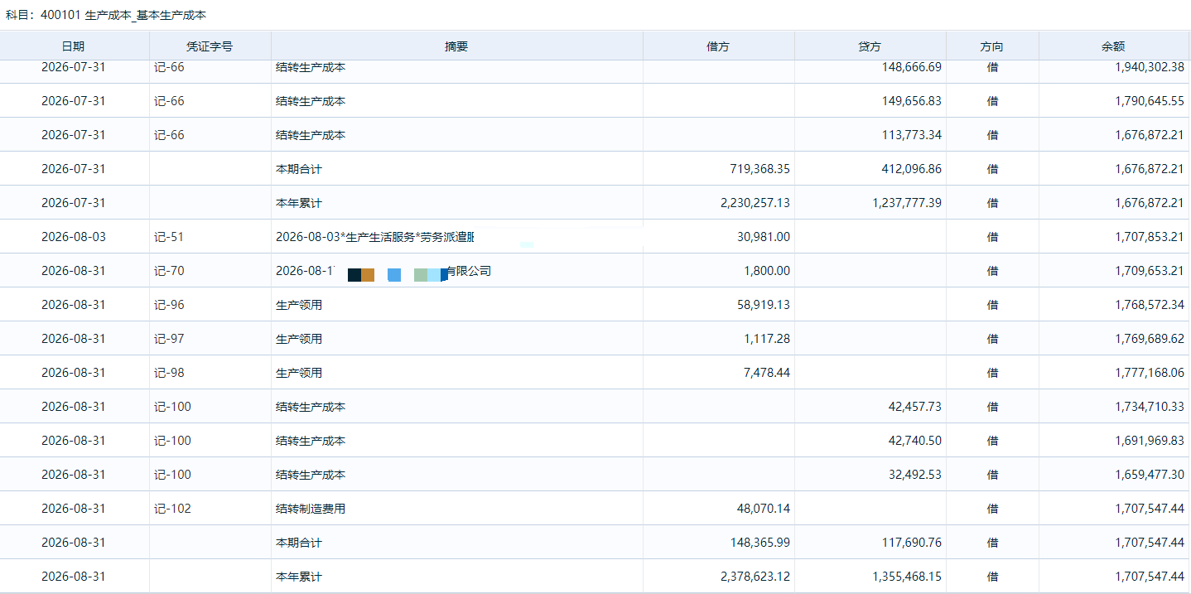Select balance 1,691,969.83

pyautogui.click(x=1150, y=441)
